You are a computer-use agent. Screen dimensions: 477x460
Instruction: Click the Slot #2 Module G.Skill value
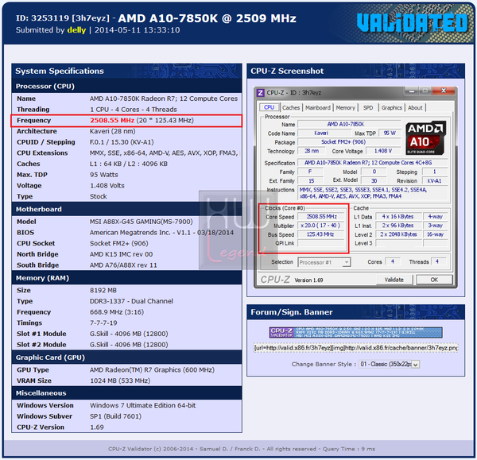point(129,345)
